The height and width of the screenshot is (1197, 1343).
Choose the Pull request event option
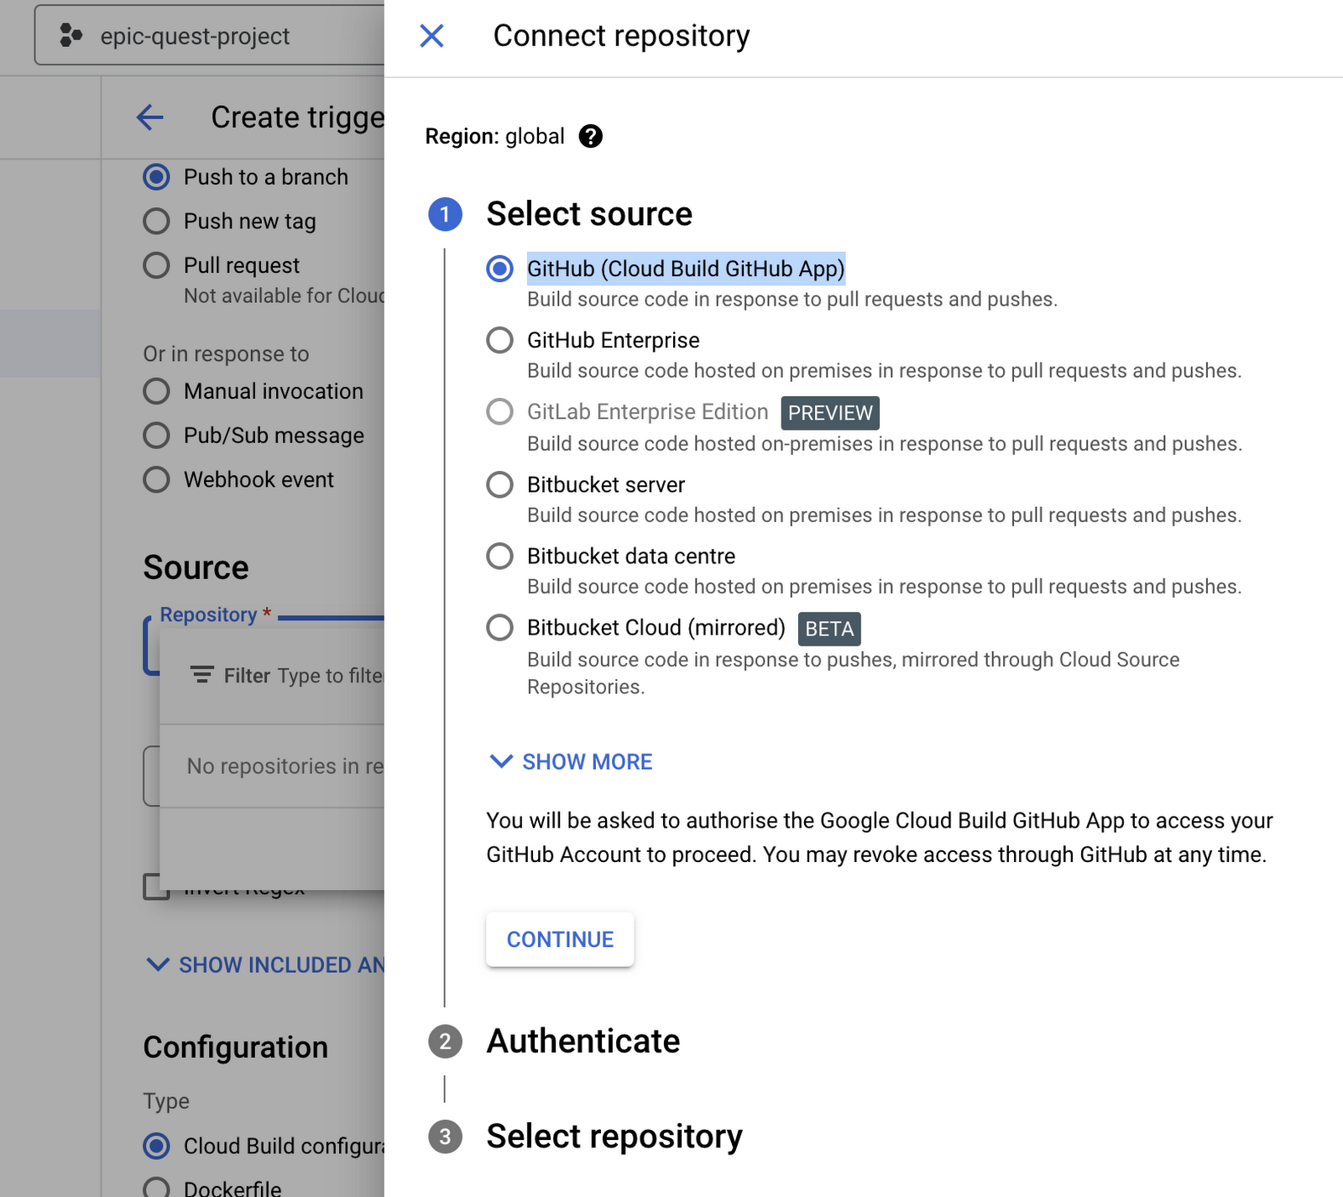click(x=156, y=265)
